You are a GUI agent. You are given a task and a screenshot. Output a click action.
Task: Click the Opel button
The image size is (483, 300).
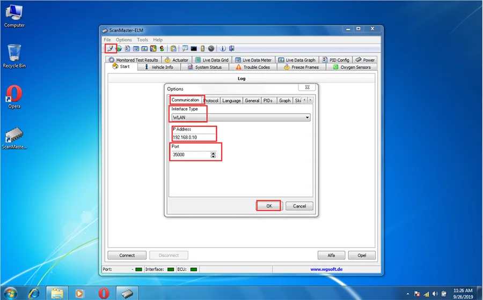click(362, 255)
